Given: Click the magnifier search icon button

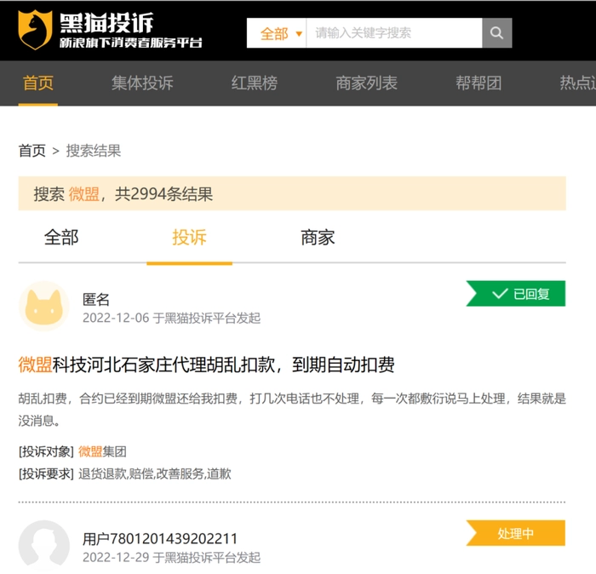Looking at the screenshot, I should (496, 33).
